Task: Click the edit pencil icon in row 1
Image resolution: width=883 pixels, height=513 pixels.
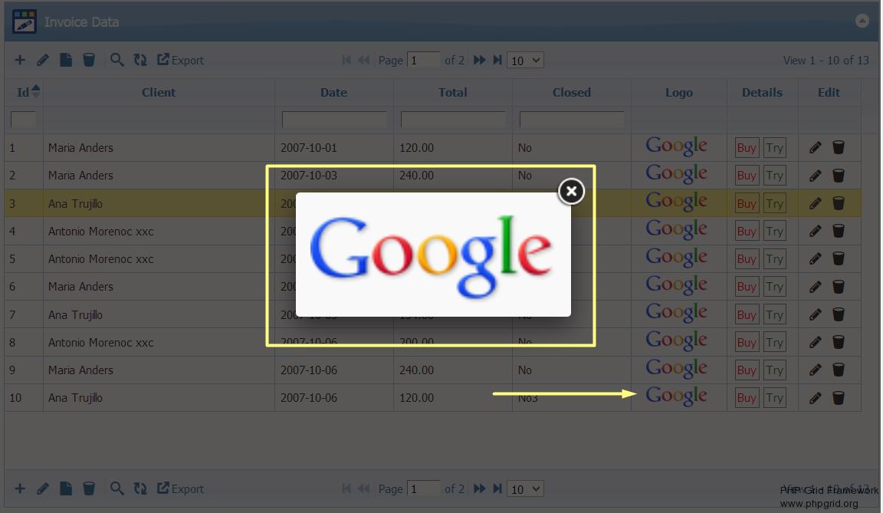Action: (x=816, y=148)
